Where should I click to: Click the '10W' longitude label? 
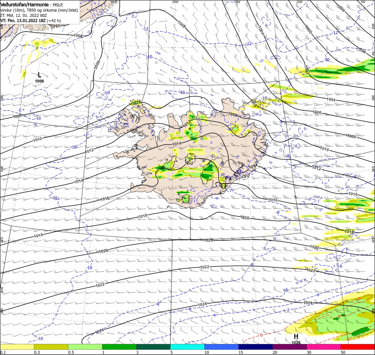pyautogui.click(x=299, y=2)
